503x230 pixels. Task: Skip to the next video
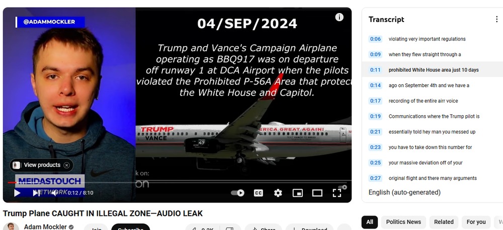(36, 192)
